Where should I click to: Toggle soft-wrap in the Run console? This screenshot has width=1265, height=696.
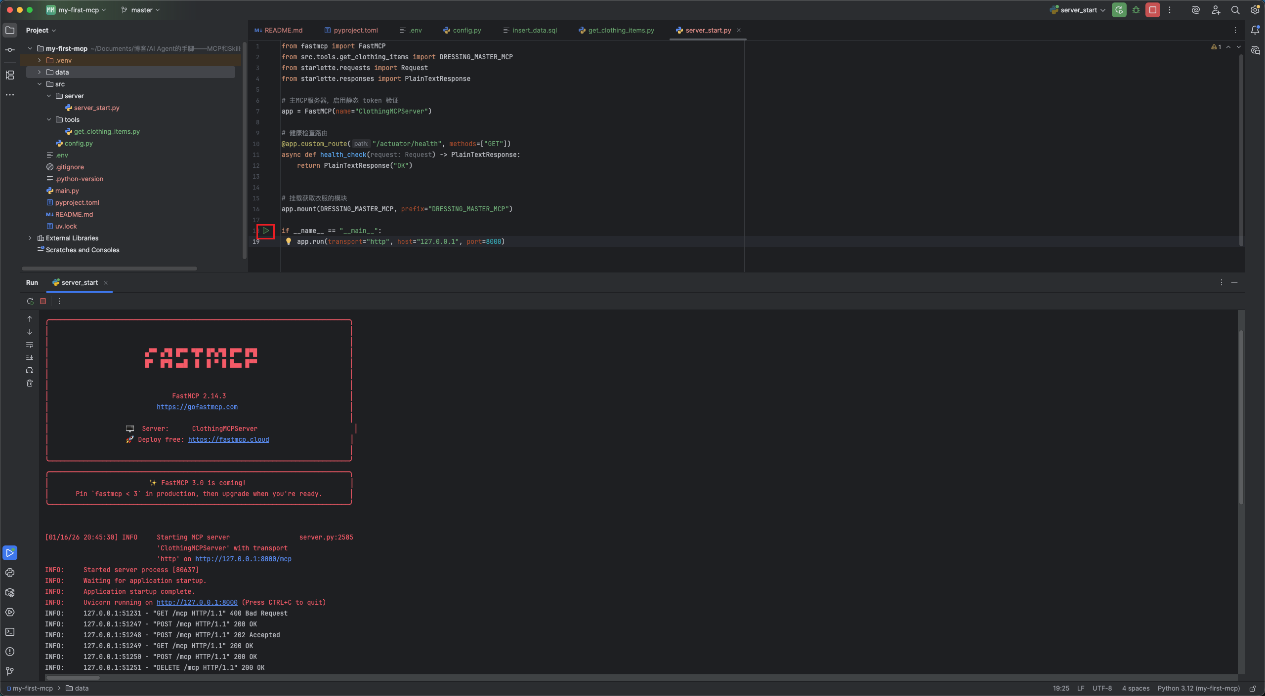point(30,345)
